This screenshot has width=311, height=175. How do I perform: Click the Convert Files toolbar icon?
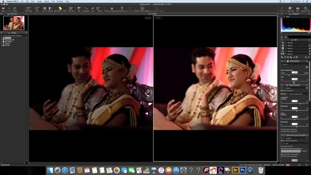coord(306,8)
